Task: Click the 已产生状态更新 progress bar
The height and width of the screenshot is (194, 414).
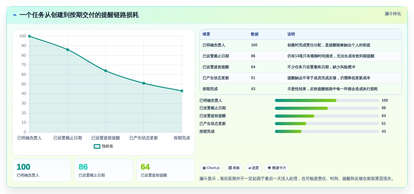Action: [327, 124]
